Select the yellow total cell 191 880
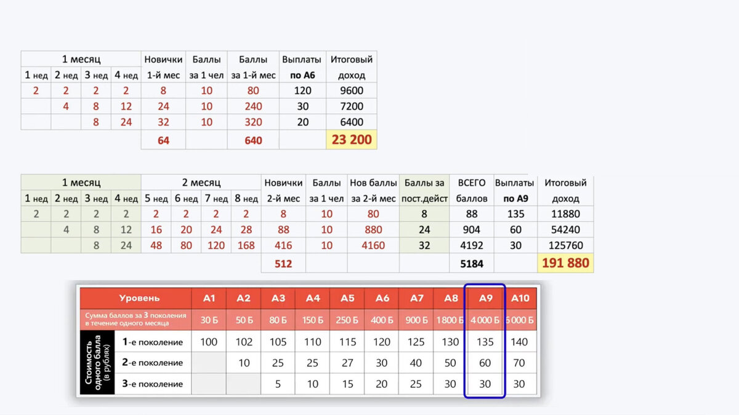739x415 pixels. pyautogui.click(x=565, y=263)
